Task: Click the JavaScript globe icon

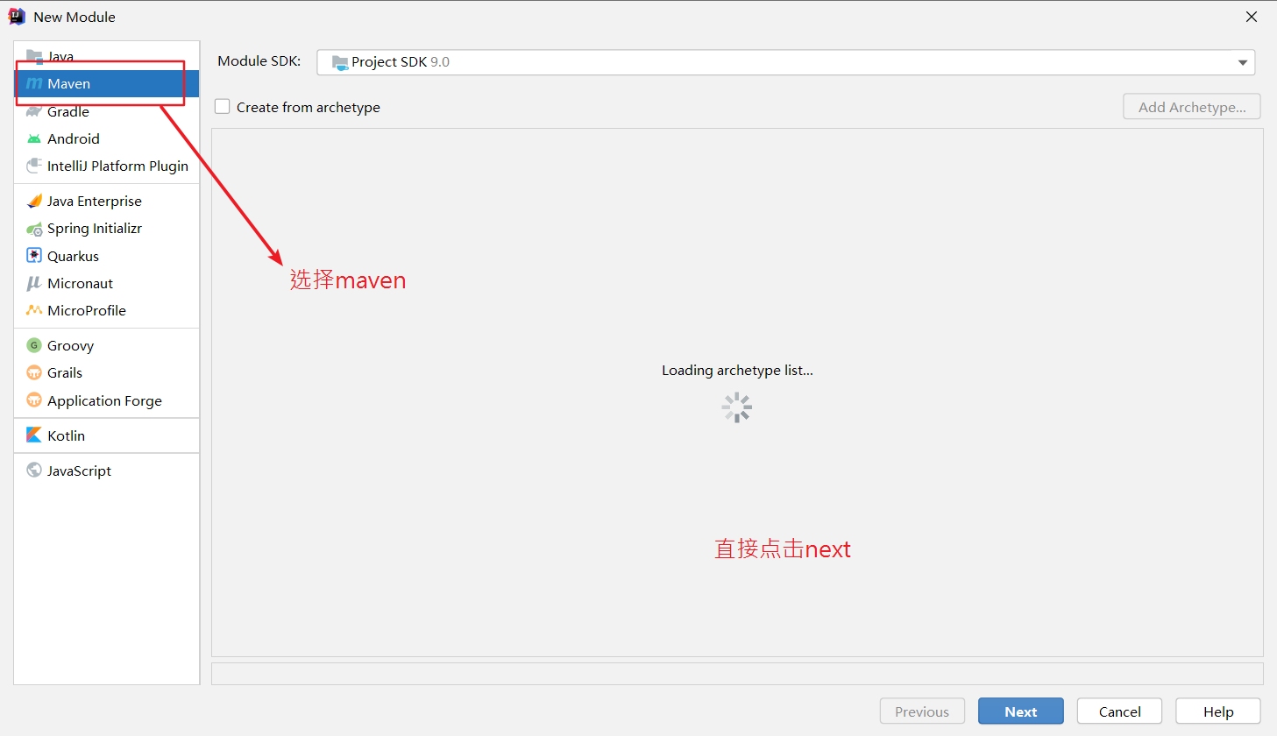Action: 34,471
